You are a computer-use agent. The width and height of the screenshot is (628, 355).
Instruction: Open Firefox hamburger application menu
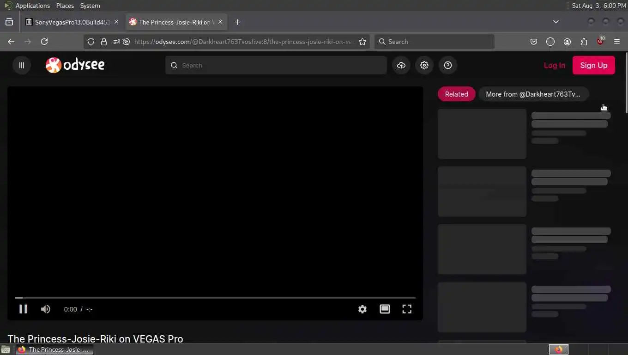pos(617,42)
